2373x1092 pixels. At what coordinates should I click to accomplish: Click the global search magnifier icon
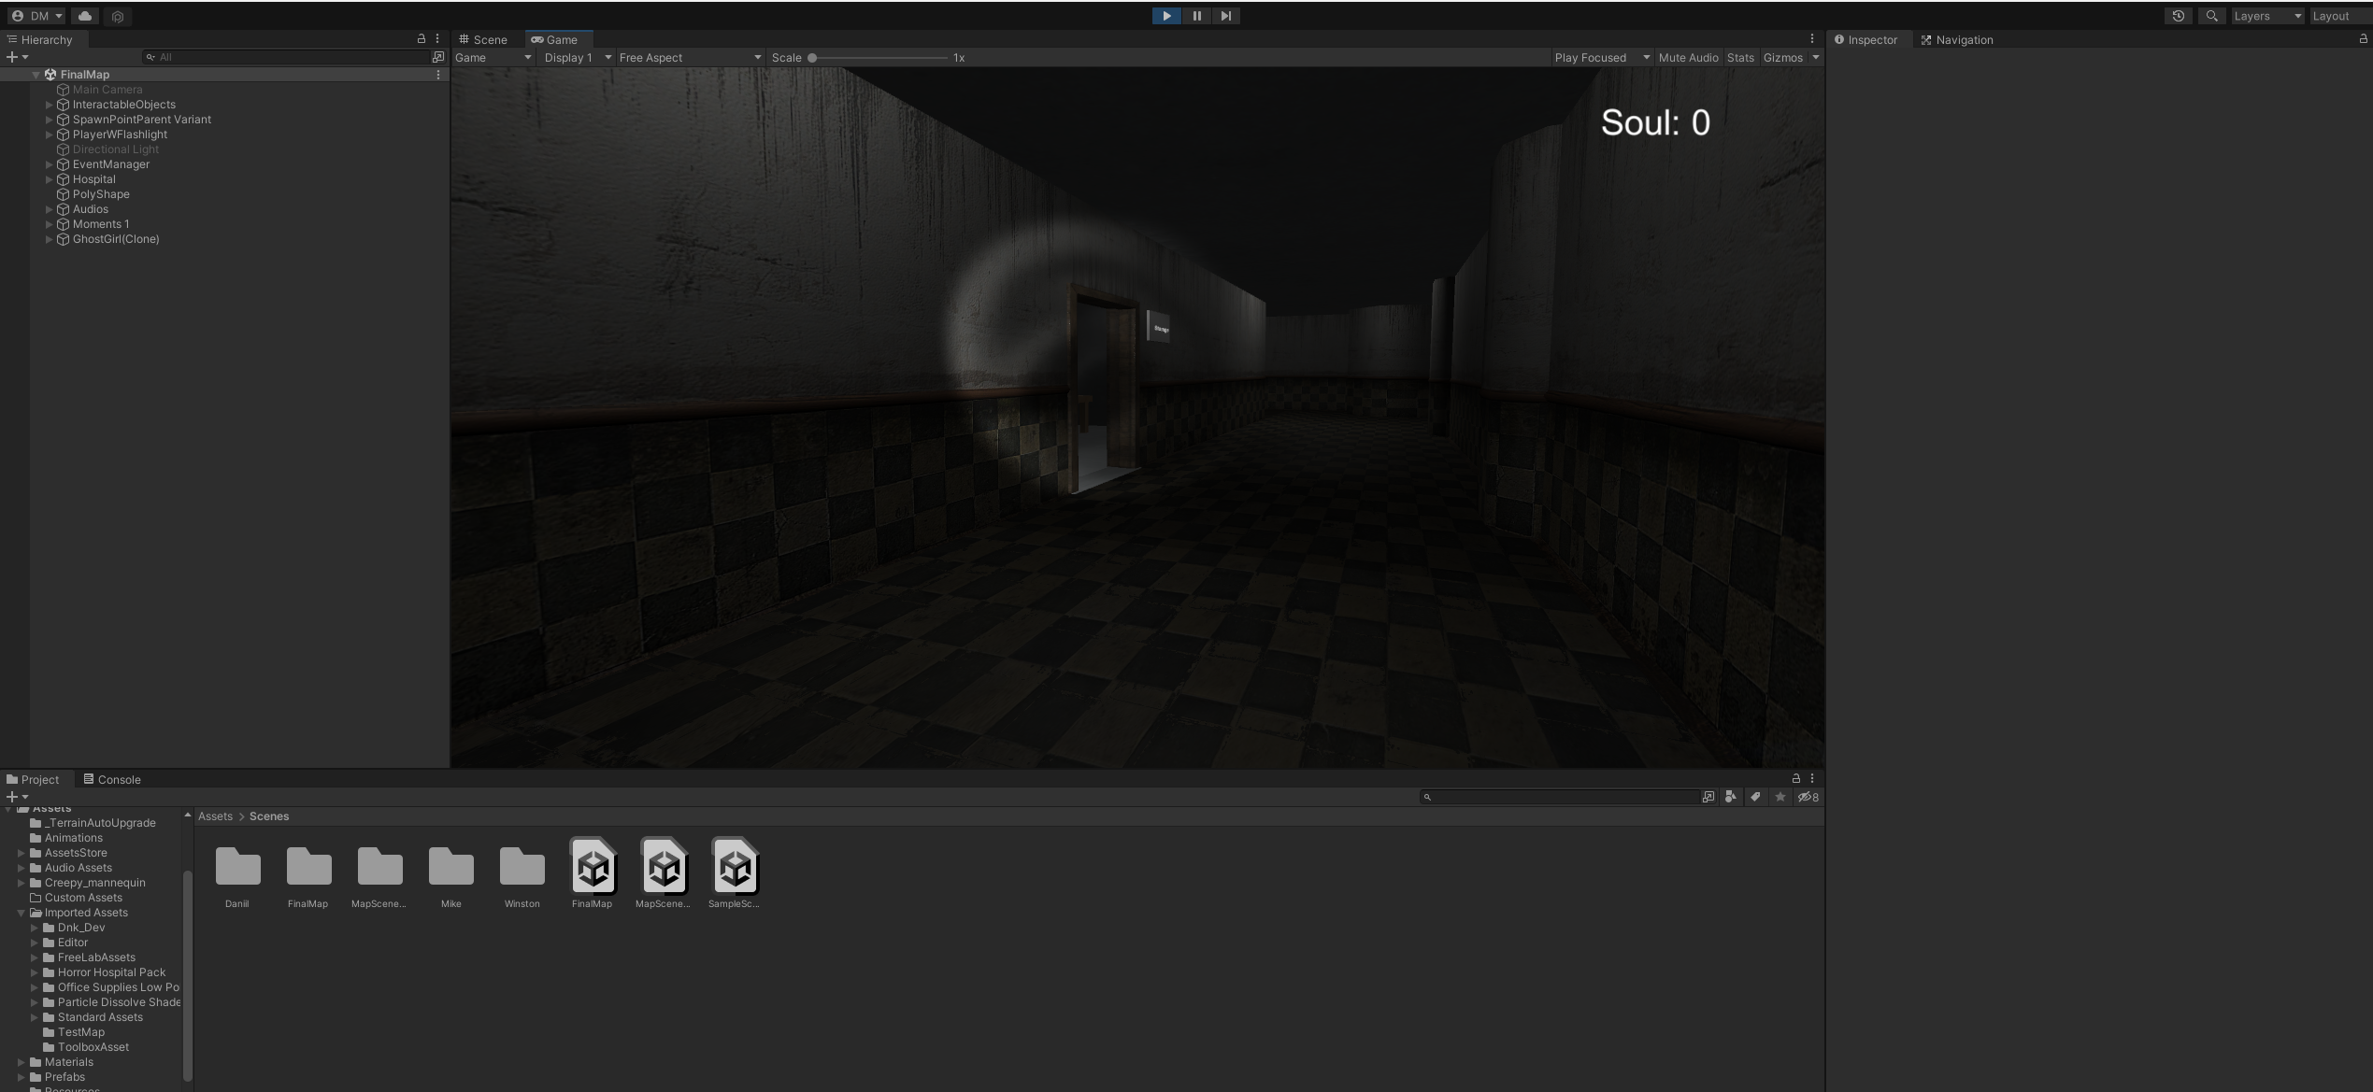pos(2211,16)
